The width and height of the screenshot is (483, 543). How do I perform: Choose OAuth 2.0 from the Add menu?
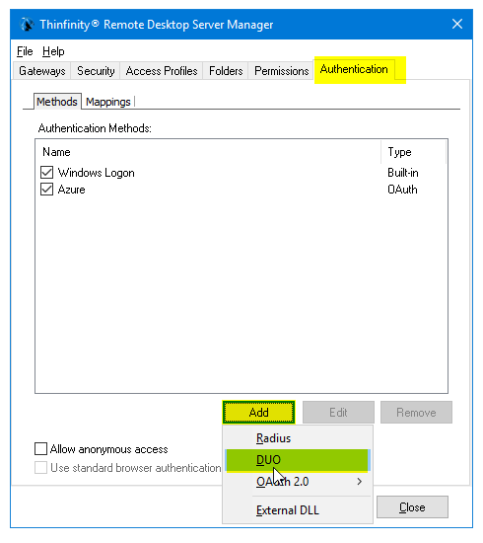tap(298, 482)
